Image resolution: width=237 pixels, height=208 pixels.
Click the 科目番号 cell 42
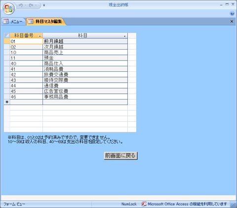pyautogui.click(x=26, y=74)
